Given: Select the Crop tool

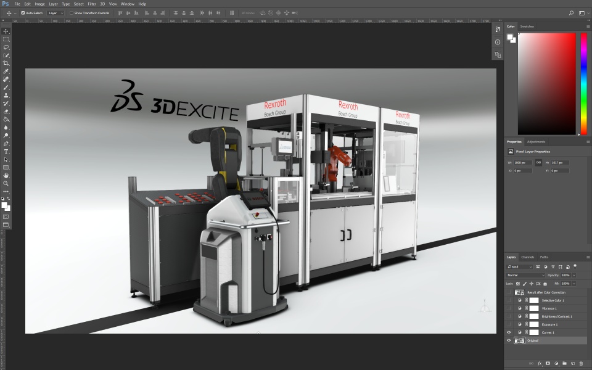Looking at the screenshot, I should [6, 63].
